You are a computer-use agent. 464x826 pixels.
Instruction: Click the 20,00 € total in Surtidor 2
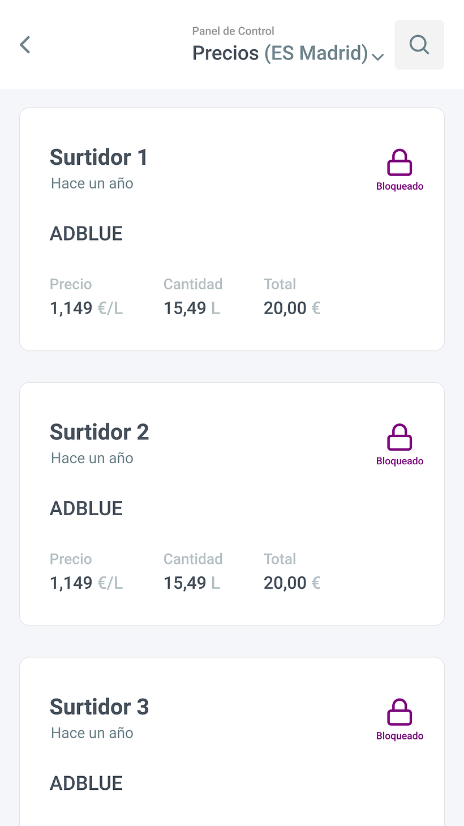click(292, 583)
